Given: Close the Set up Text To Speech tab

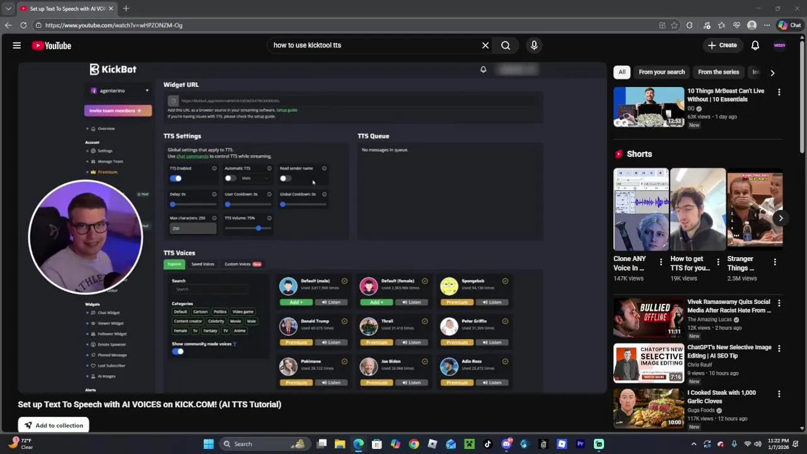Looking at the screenshot, I should (111, 9).
